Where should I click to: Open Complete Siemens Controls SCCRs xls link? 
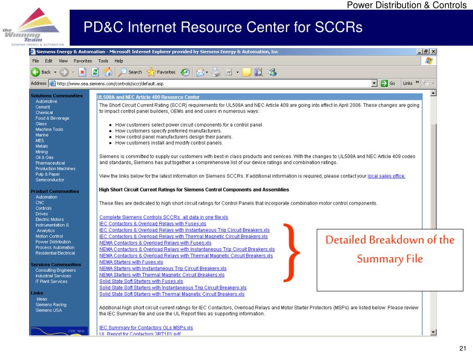164,217
